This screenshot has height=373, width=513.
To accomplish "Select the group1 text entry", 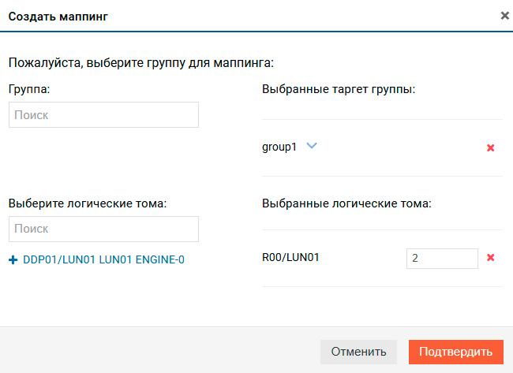I will point(279,147).
